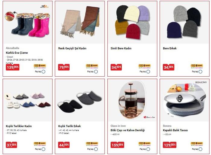View the men's grey and black slippers image

(80, 102)
